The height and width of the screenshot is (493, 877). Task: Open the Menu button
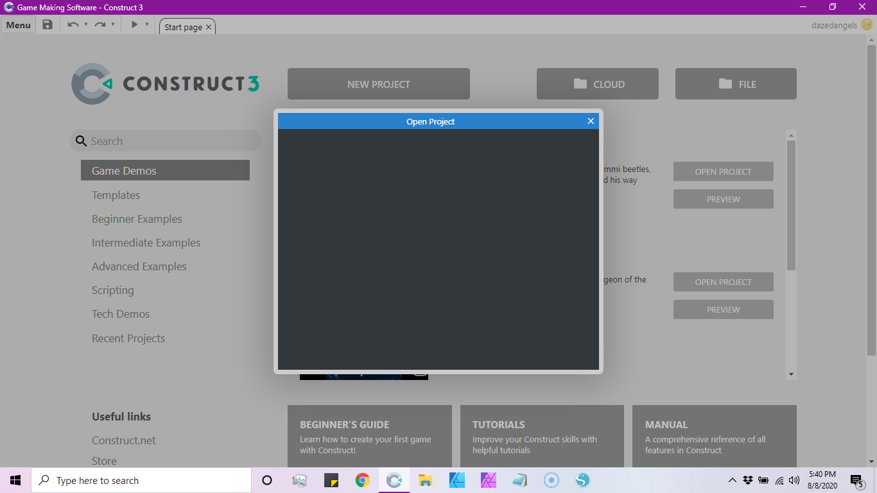tap(19, 25)
